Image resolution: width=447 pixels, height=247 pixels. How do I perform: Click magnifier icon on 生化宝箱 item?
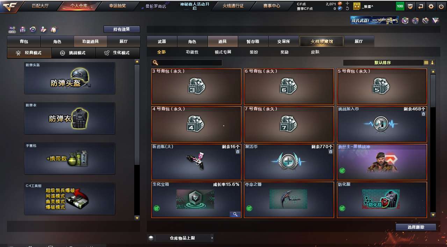pos(235,214)
